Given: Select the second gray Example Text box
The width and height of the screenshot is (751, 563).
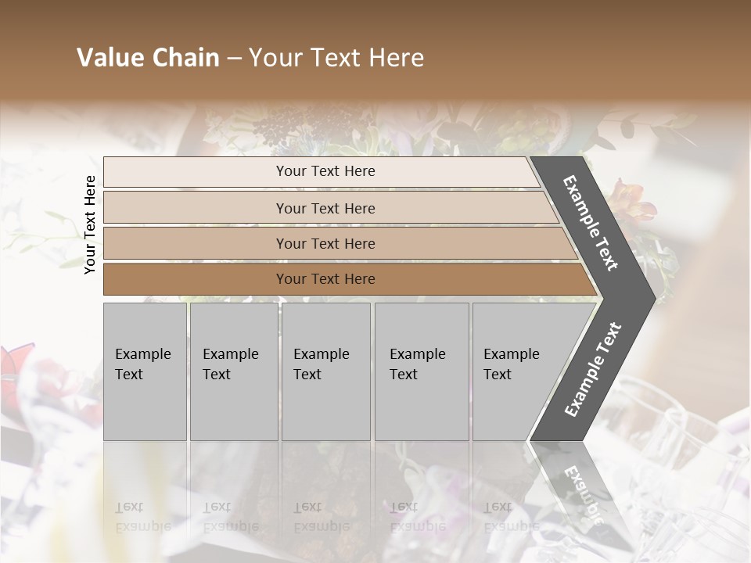Looking at the screenshot, I should coord(233,371).
